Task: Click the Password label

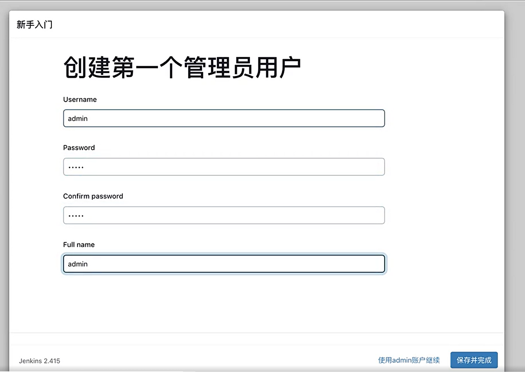Action: coord(79,147)
